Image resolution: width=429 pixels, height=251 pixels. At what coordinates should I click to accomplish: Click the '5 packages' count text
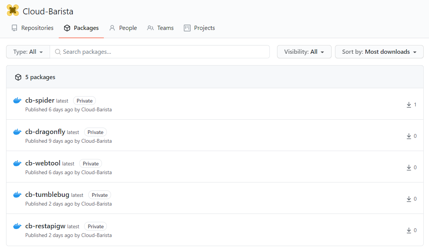40,77
